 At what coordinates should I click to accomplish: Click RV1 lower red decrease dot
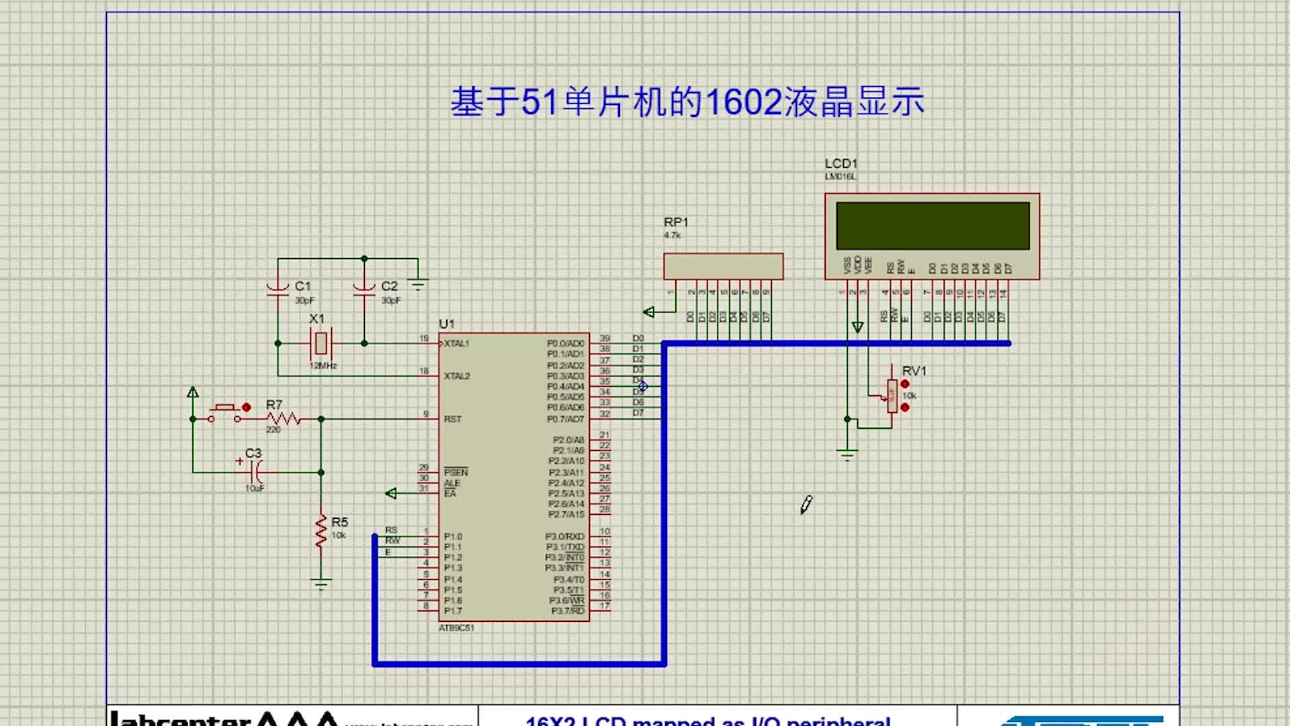pos(905,407)
